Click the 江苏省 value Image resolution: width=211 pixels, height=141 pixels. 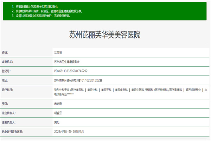[x=58, y=53]
